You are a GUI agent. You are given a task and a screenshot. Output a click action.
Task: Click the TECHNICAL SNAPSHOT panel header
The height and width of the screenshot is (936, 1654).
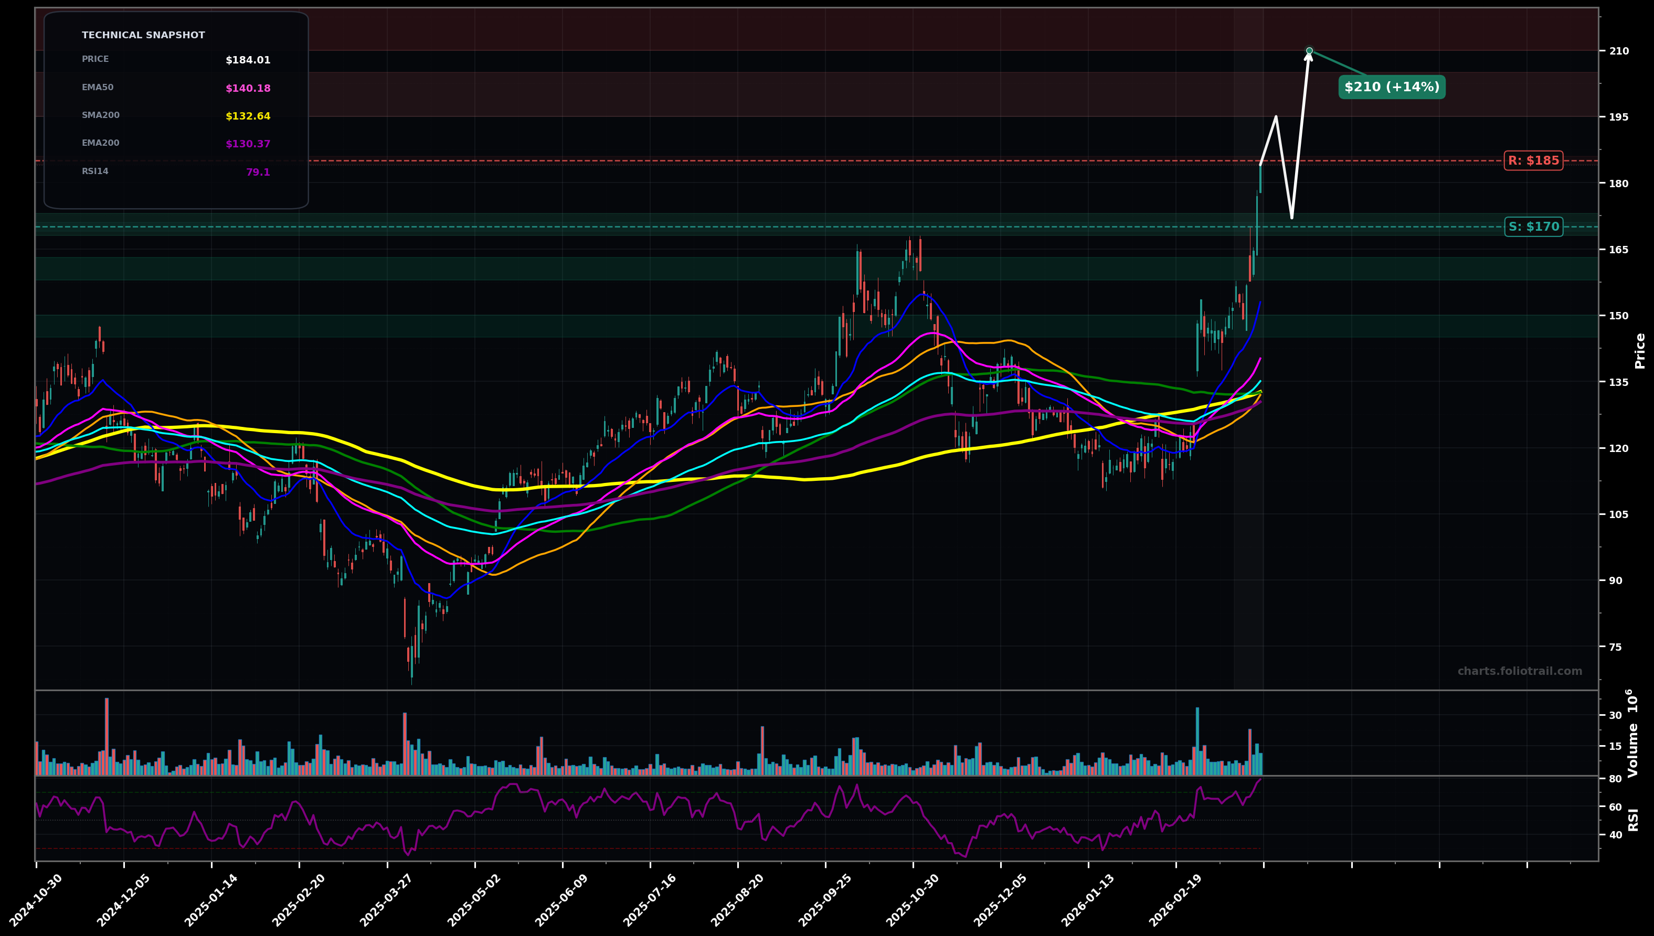[x=143, y=35]
